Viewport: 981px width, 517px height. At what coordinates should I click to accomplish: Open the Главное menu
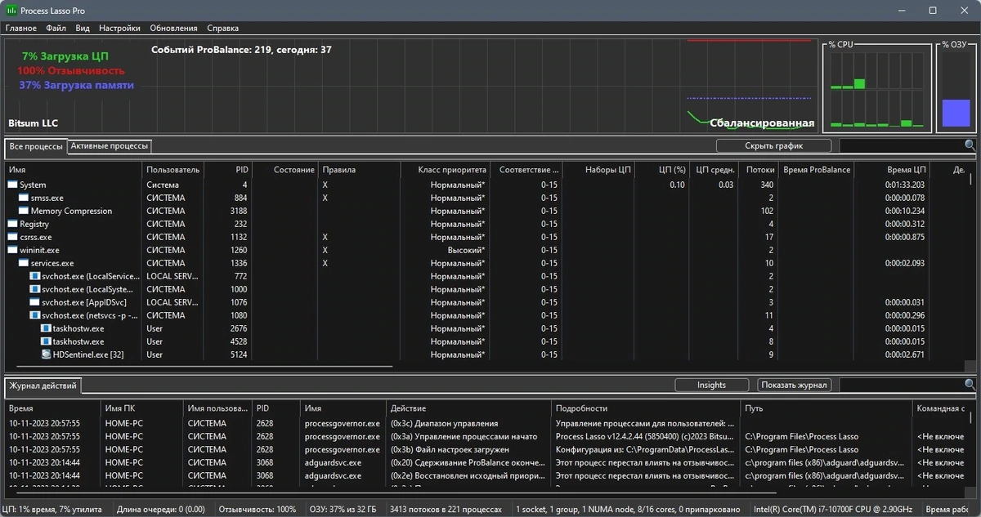pyautogui.click(x=21, y=28)
